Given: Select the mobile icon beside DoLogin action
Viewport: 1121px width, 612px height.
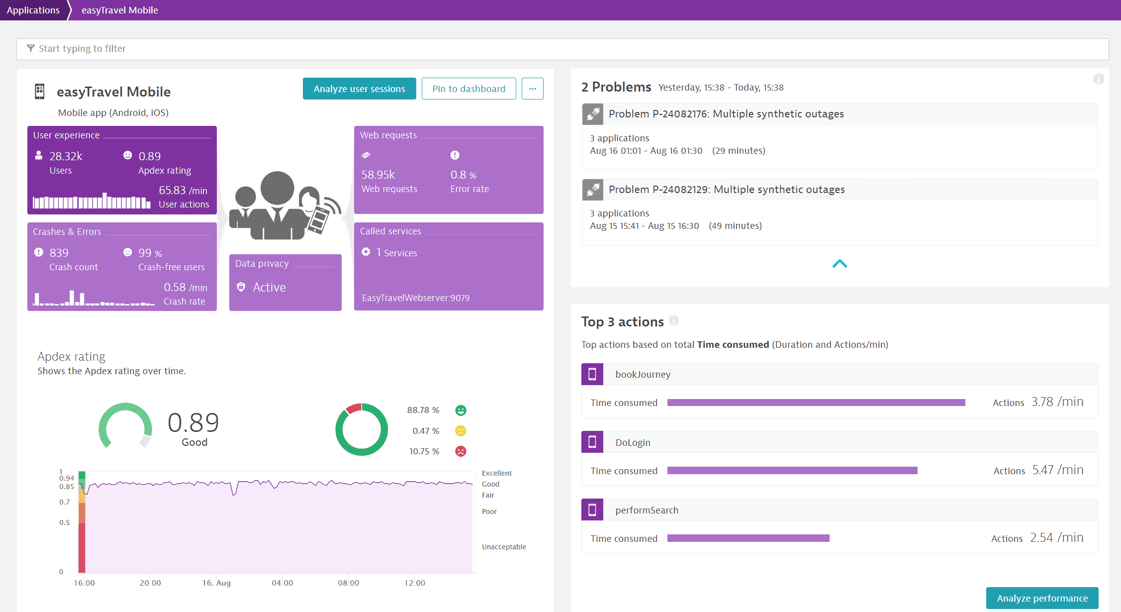Looking at the screenshot, I should click(592, 442).
